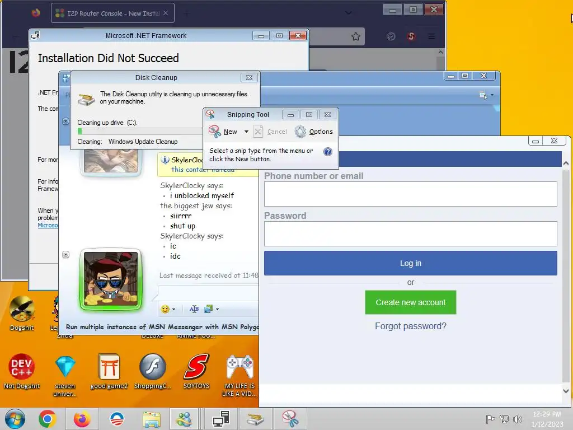Open Action Center flag tray icon
Image resolution: width=573 pixels, height=430 pixels.
[490, 419]
